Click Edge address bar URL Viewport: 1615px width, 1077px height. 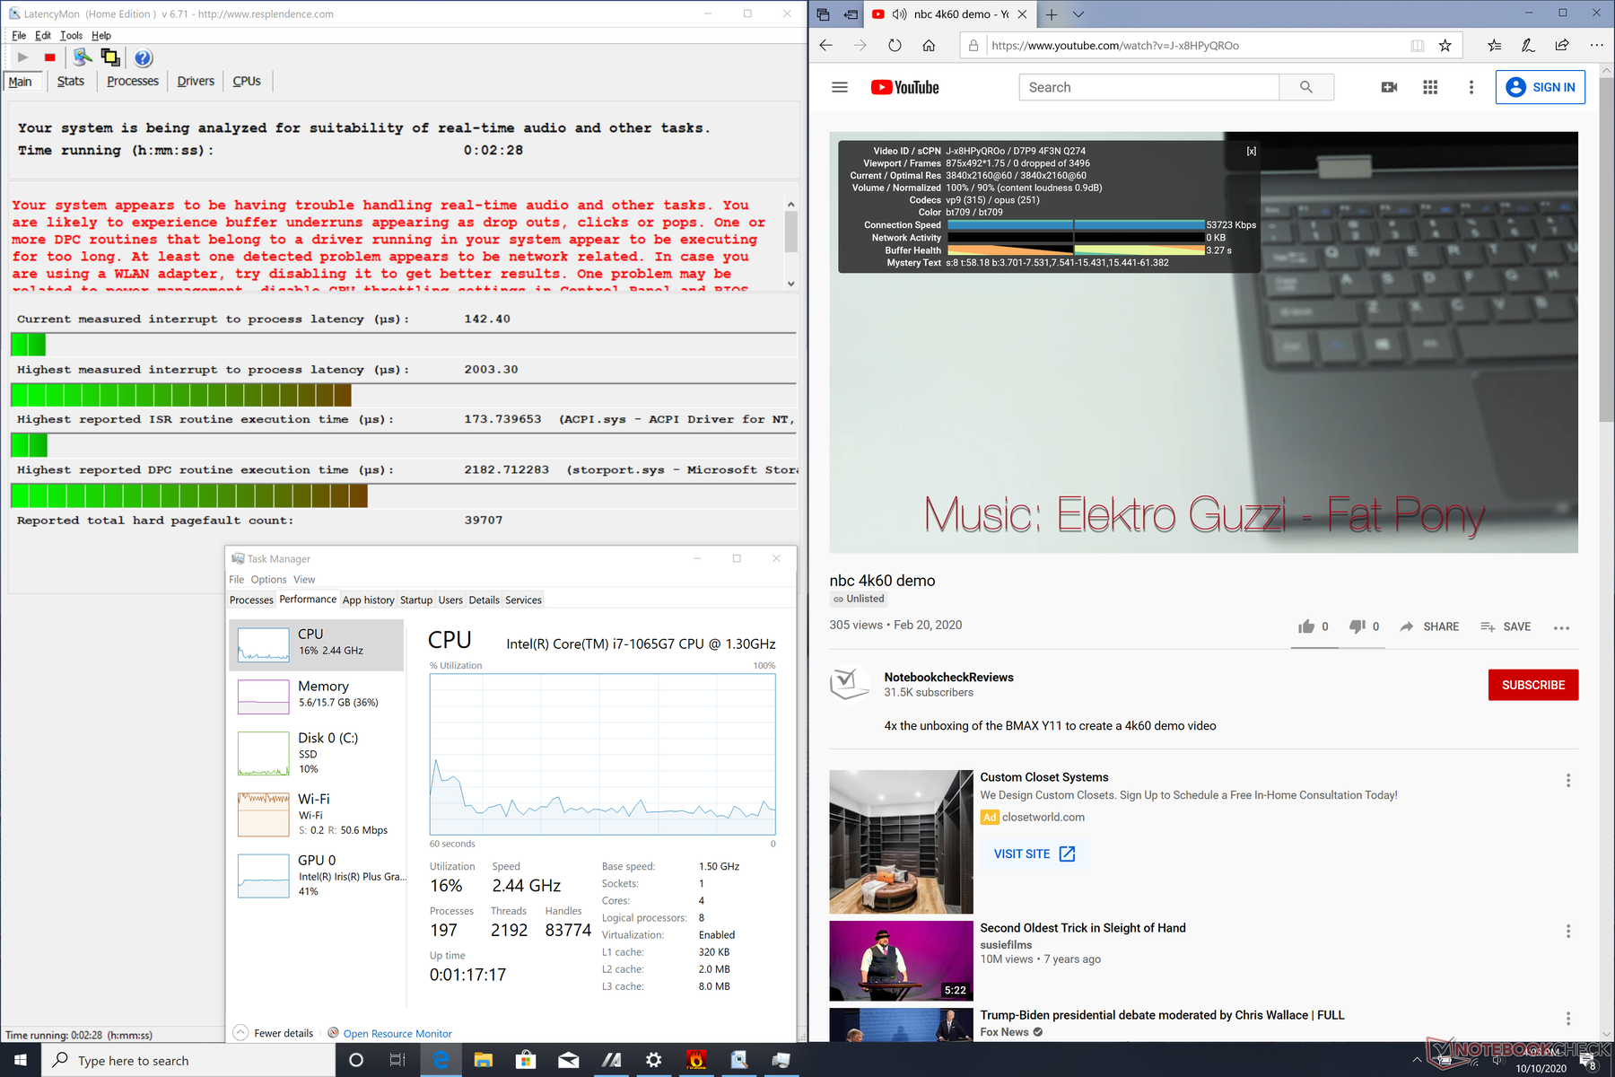point(1115,46)
